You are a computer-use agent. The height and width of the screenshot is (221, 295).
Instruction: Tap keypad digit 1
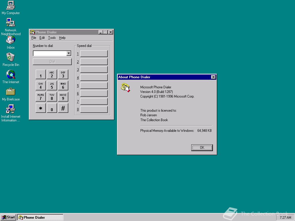pyautogui.click(x=41, y=75)
